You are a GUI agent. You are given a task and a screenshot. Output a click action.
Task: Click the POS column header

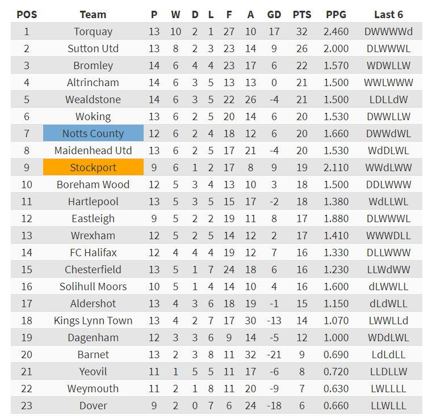point(27,15)
